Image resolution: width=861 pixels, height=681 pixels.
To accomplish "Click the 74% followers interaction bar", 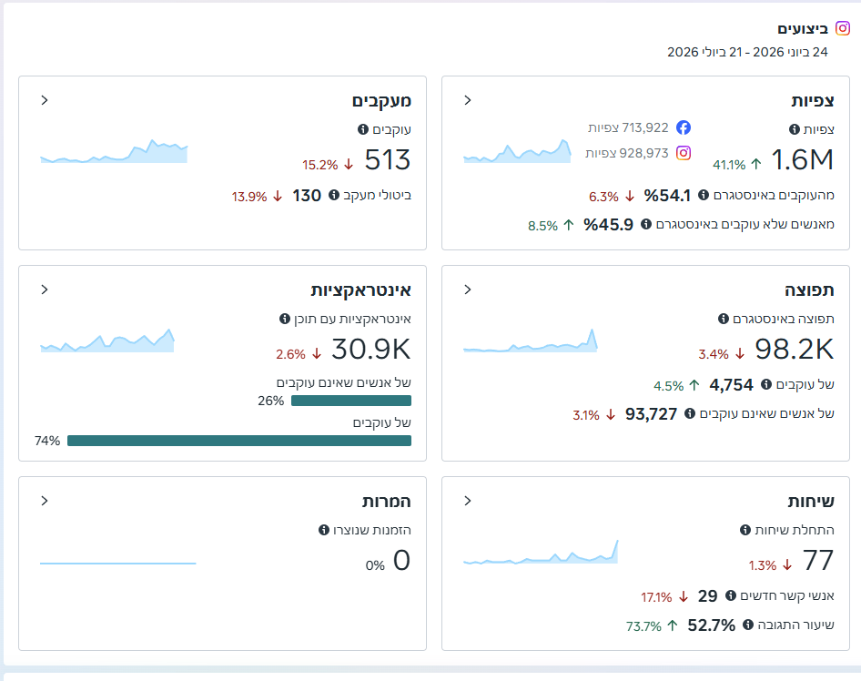I will (238, 441).
